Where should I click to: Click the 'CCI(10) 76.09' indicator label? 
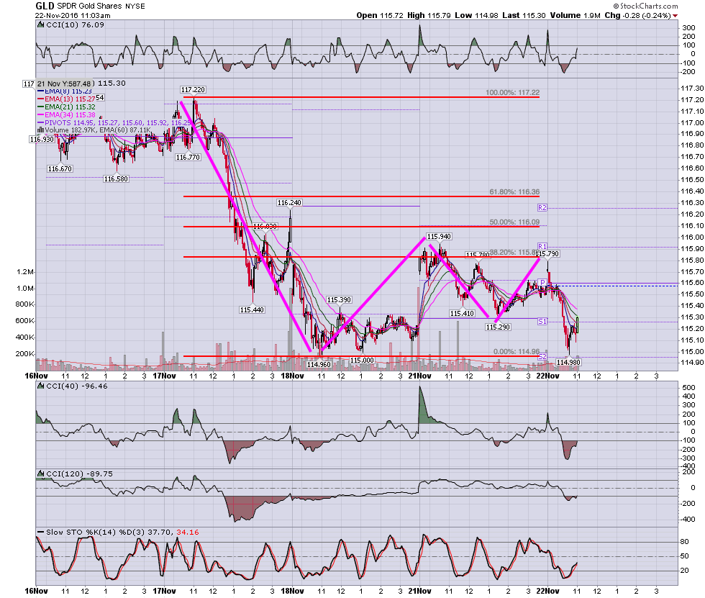75,25
